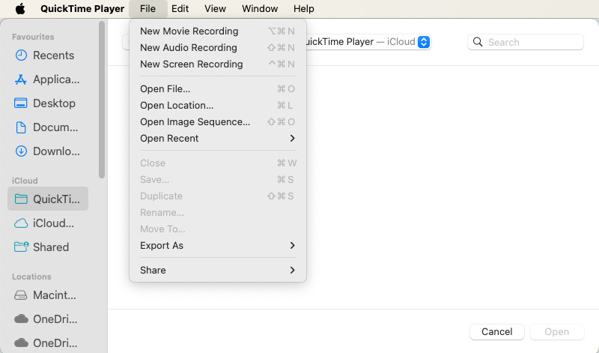The width and height of the screenshot is (599, 353).
Task: Click the sidebar vertical scrollbar
Action: (102, 100)
